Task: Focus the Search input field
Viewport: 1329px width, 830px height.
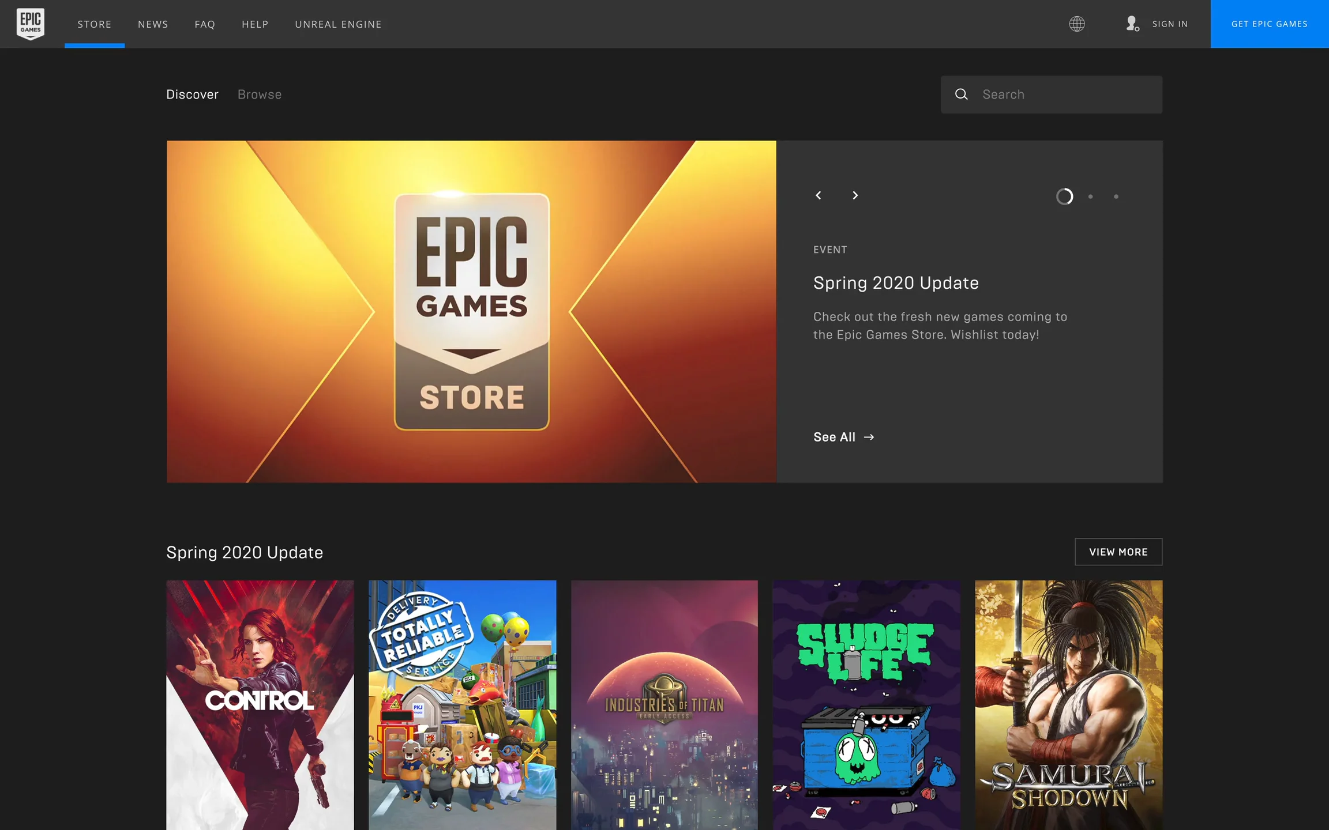Action: pos(1067,95)
